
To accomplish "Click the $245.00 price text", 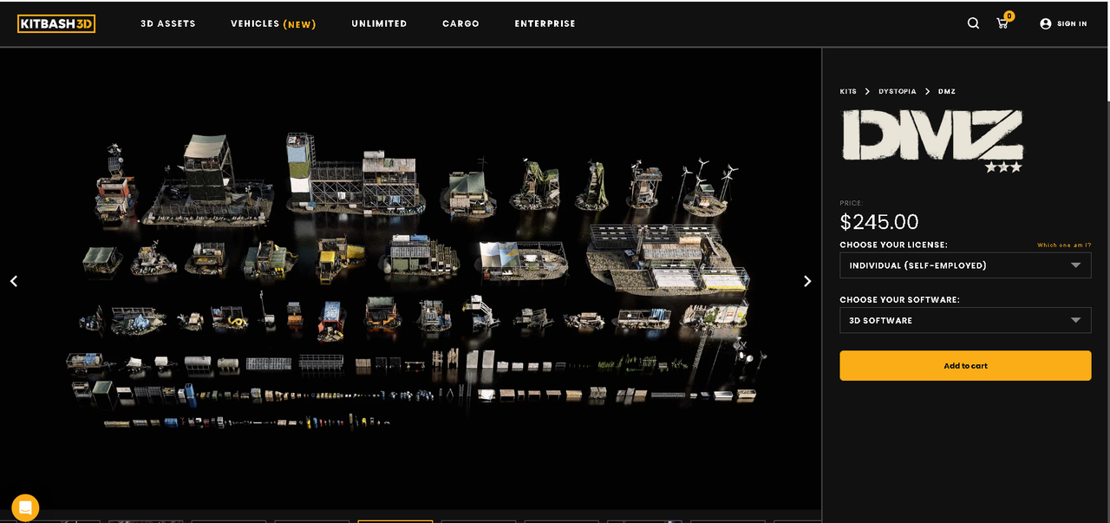I will (x=879, y=222).
